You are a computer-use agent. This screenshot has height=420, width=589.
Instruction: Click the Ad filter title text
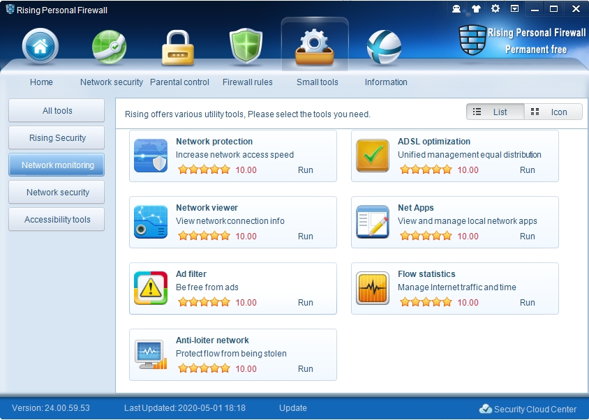(x=191, y=274)
